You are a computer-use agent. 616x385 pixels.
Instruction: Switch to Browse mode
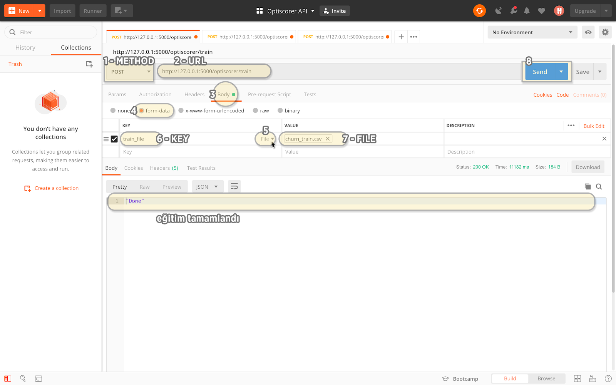pyautogui.click(x=546, y=378)
